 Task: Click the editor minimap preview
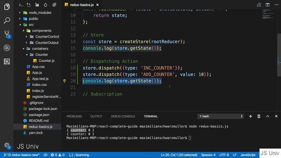268,14
